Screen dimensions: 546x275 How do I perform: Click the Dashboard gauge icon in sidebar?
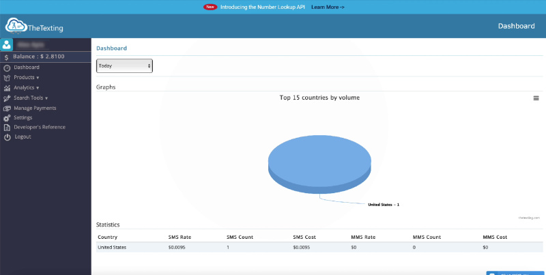click(x=8, y=68)
